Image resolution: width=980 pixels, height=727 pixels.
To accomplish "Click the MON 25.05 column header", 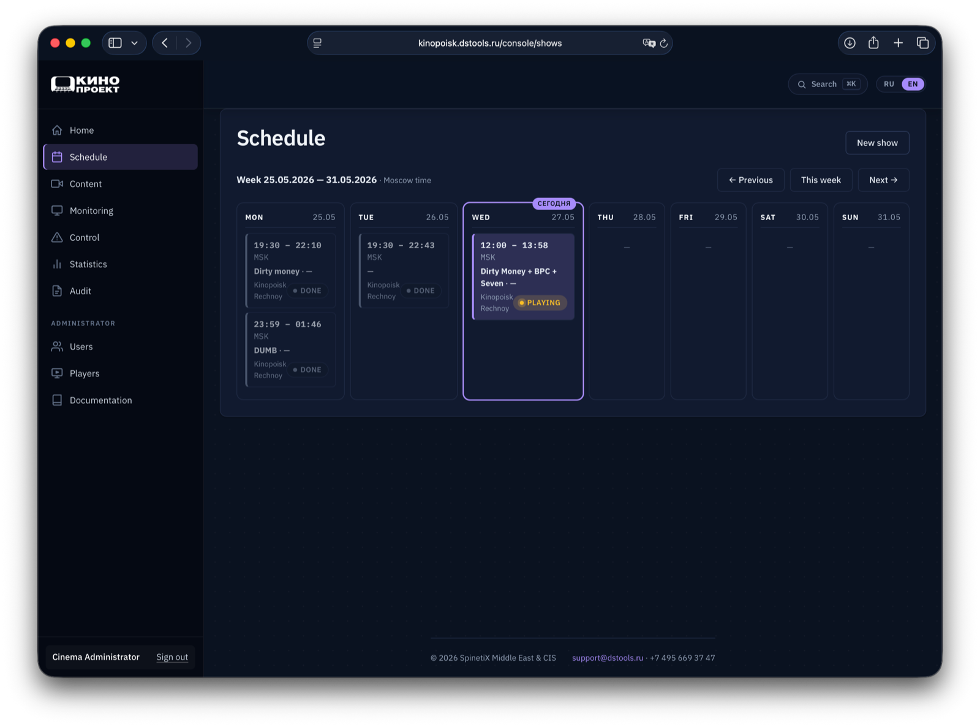I will click(x=290, y=218).
